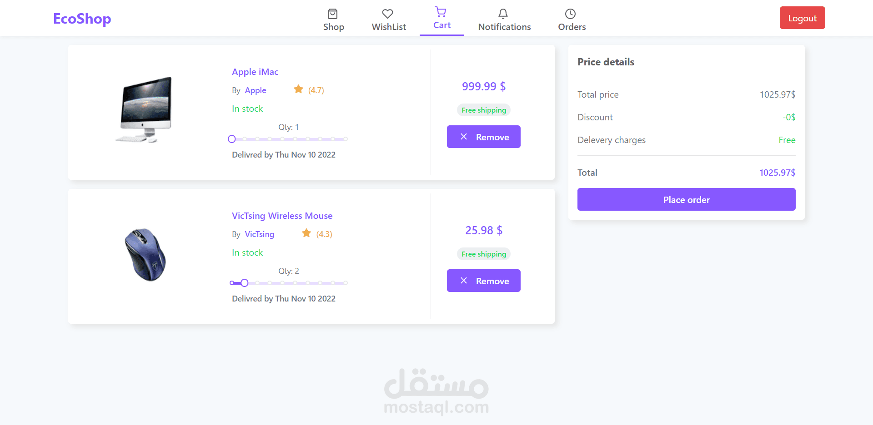The height and width of the screenshot is (425, 873).
Task: Log out with the red Logout button
Action: (x=803, y=18)
